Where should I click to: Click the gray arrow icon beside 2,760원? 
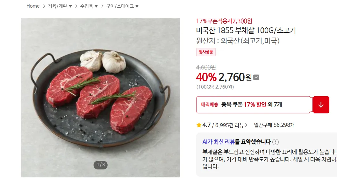256,77
